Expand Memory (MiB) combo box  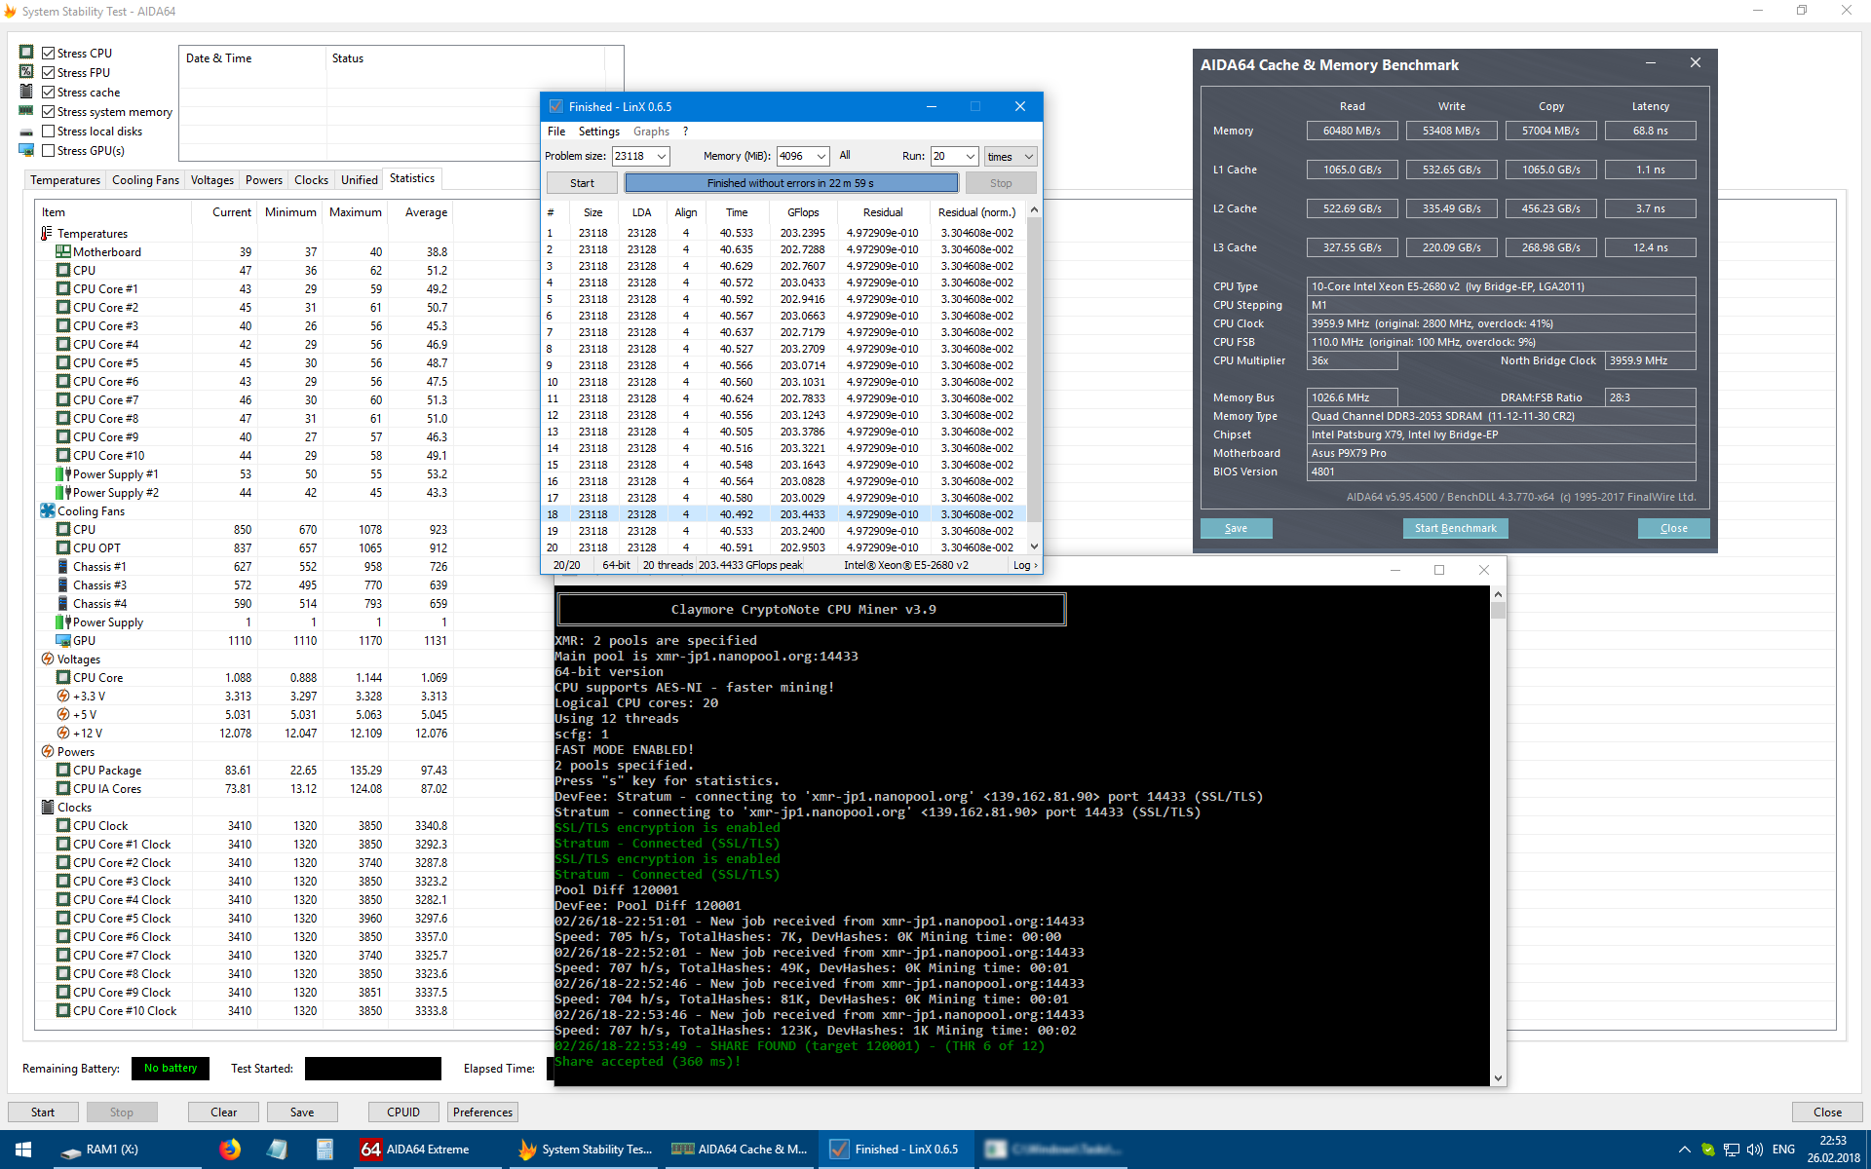pyautogui.click(x=821, y=156)
